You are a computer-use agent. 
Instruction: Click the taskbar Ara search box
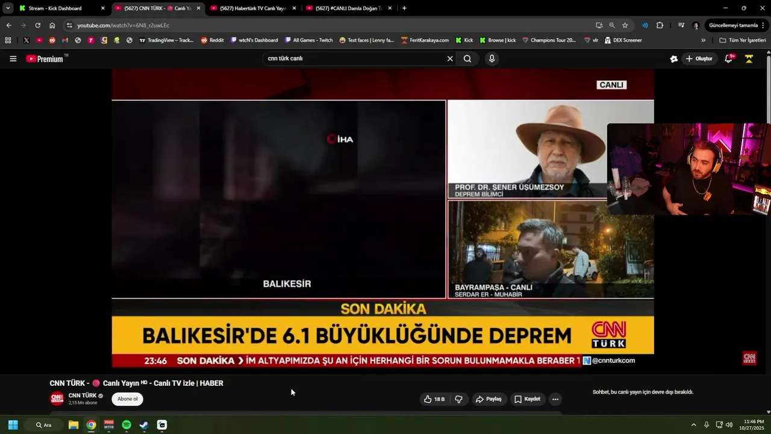pos(44,425)
